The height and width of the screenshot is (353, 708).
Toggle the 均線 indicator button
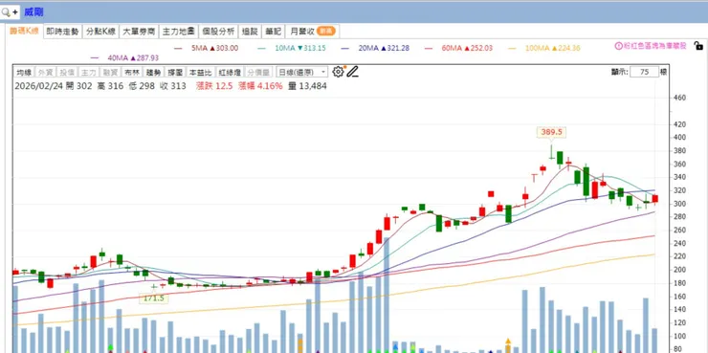click(24, 72)
